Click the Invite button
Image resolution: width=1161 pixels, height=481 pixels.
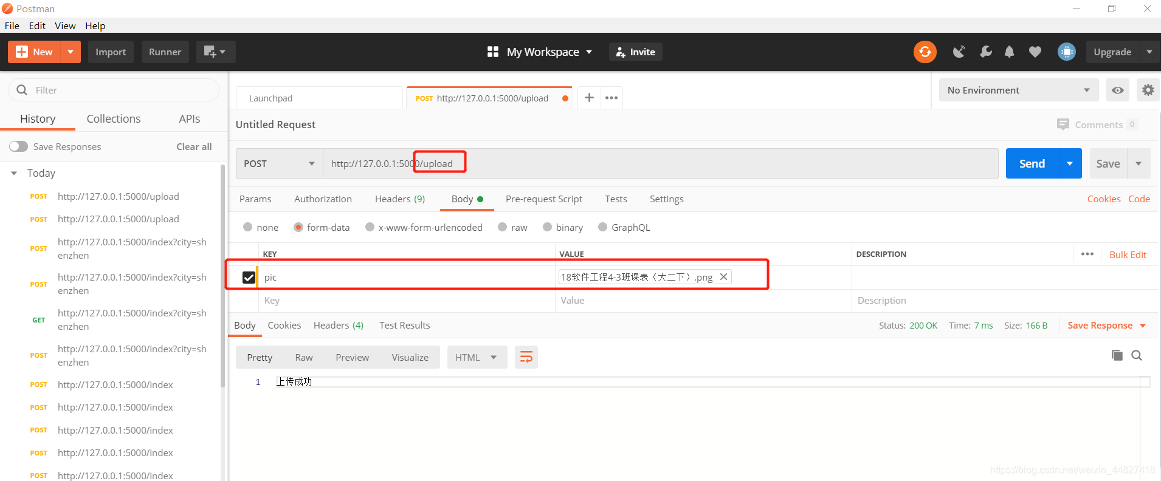(x=635, y=52)
